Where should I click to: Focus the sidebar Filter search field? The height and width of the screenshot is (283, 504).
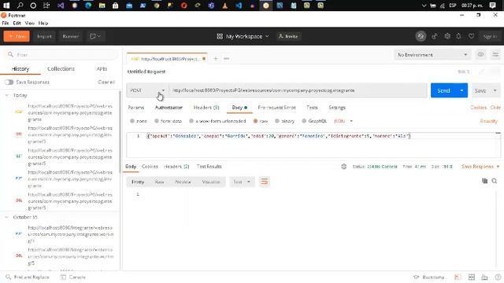pyautogui.click(x=61, y=55)
